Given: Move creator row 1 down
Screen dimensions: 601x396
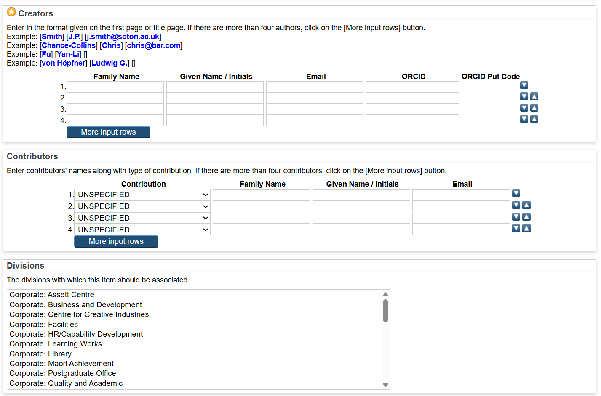Looking at the screenshot, I should 524,85.
